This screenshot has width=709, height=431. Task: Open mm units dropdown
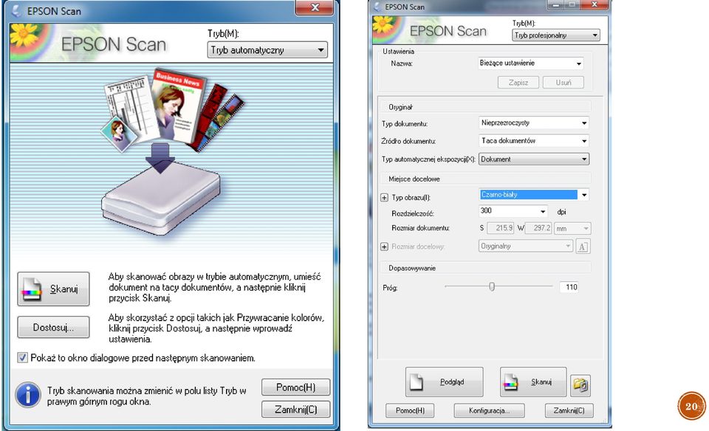(x=572, y=229)
